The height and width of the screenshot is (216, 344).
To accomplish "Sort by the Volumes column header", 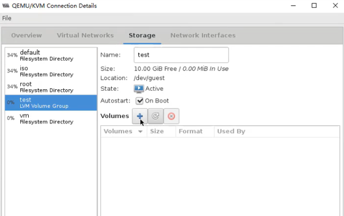I will [x=124, y=131].
